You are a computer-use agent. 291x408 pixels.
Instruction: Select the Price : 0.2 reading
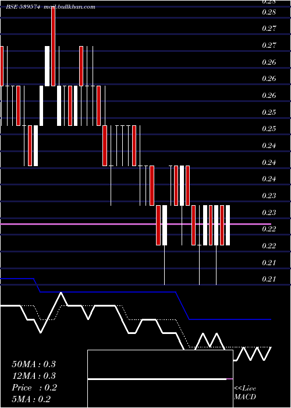coord(34,388)
